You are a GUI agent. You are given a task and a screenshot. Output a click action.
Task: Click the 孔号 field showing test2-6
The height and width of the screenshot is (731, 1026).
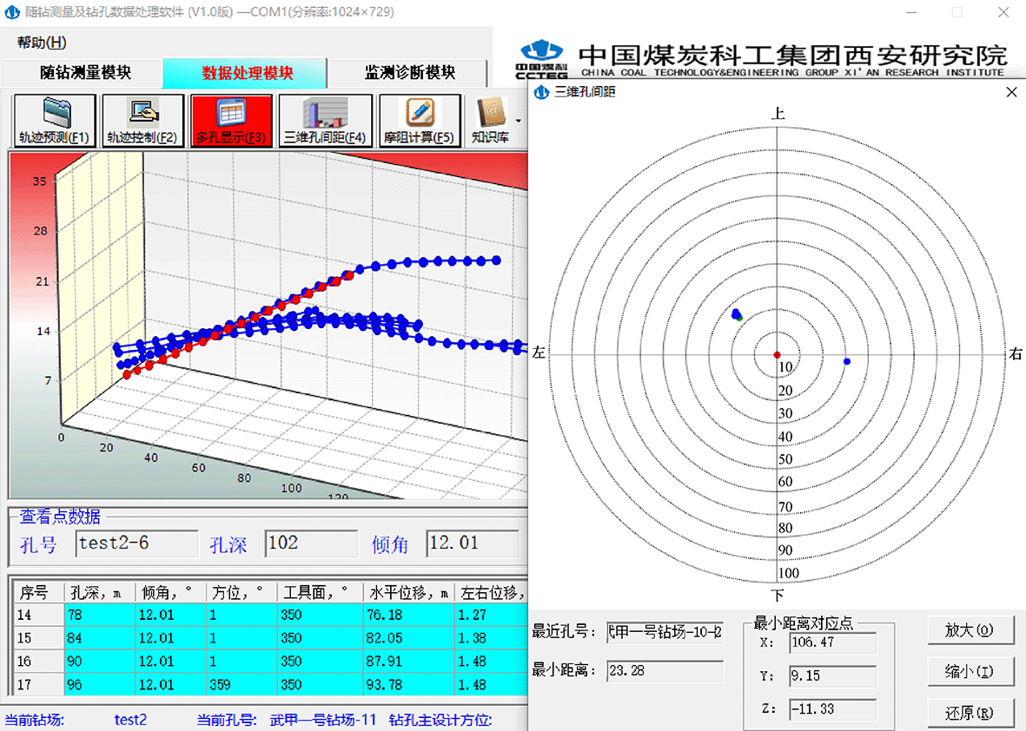point(136,543)
